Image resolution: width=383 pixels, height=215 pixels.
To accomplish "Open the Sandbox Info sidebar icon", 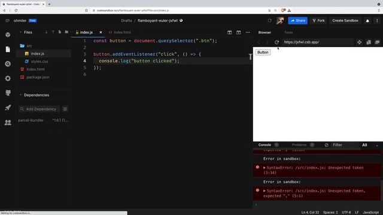I will [x=8, y=35].
